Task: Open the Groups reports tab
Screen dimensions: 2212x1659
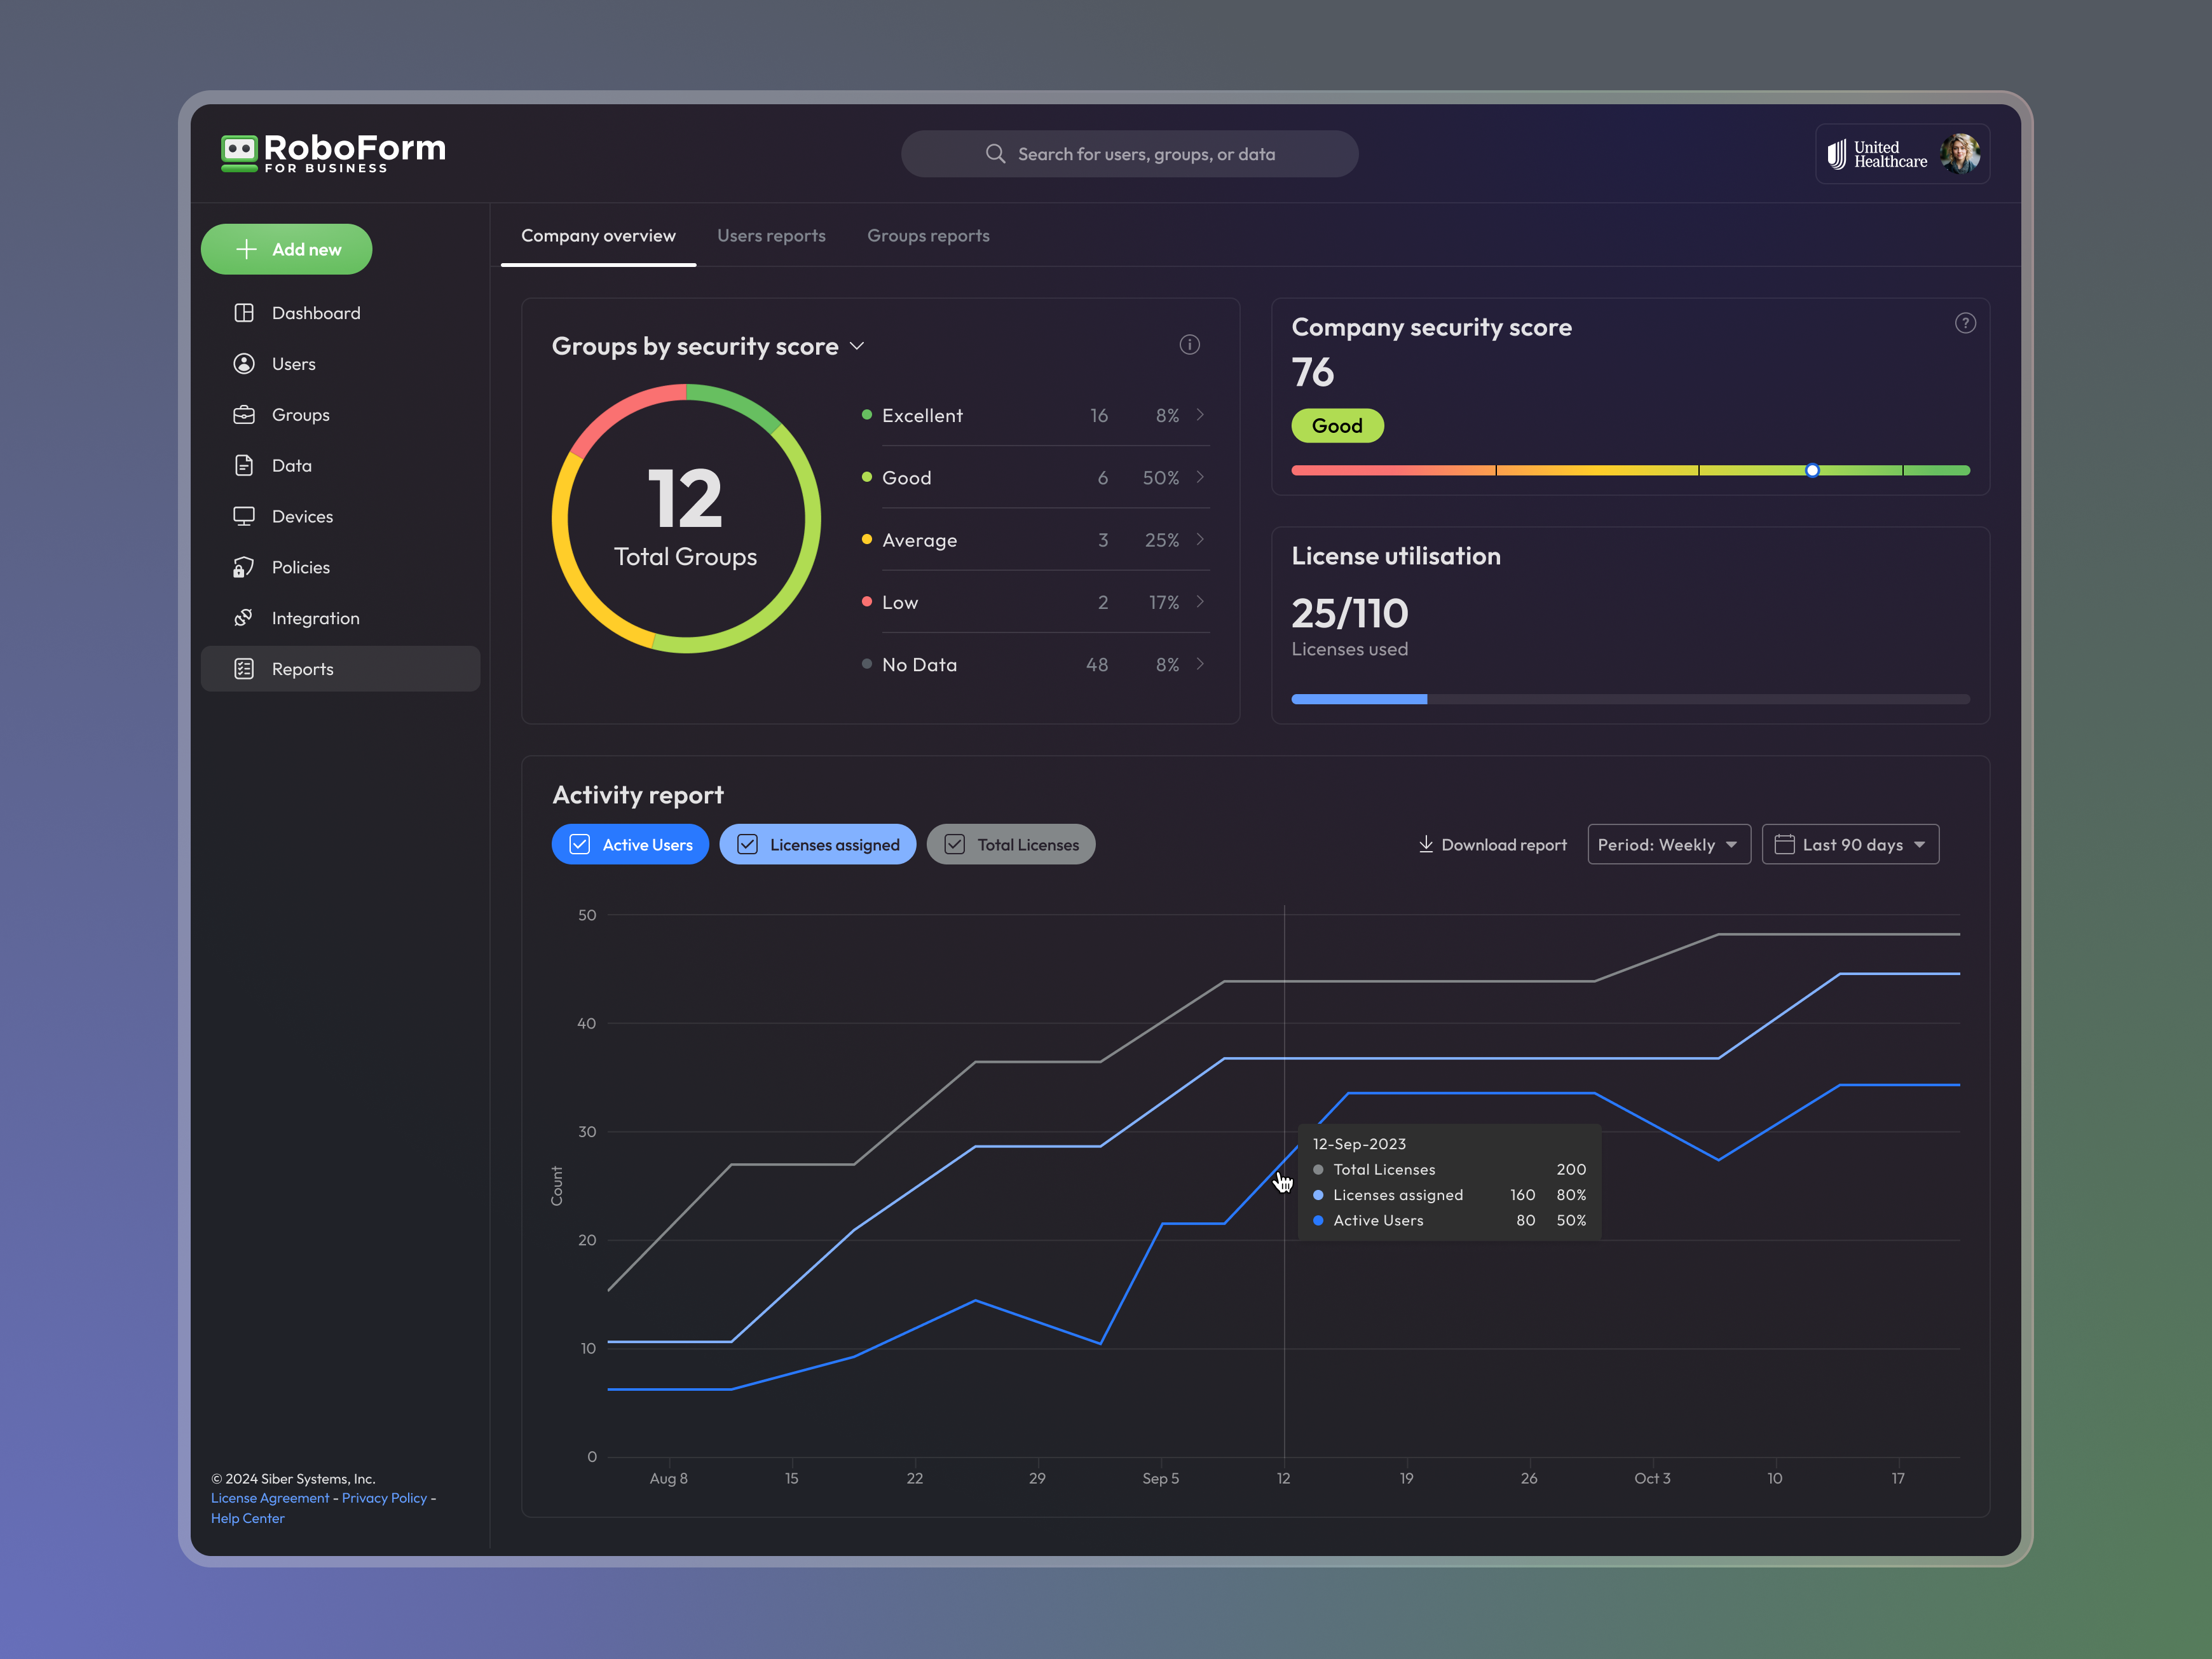Action: pyautogui.click(x=928, y=235)
